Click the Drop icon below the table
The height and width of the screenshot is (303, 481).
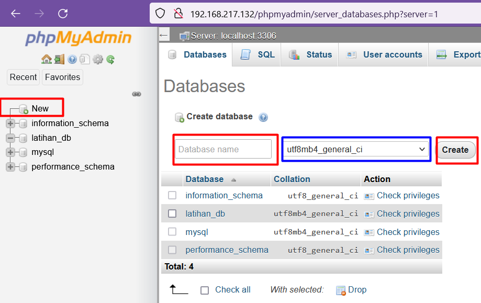click(341, 290)
